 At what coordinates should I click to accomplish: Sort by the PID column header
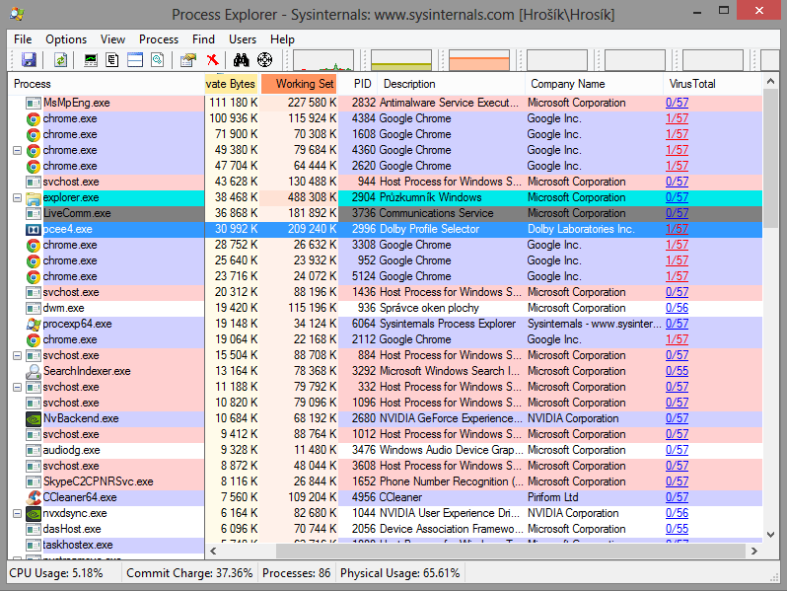(x=358, y=84)
